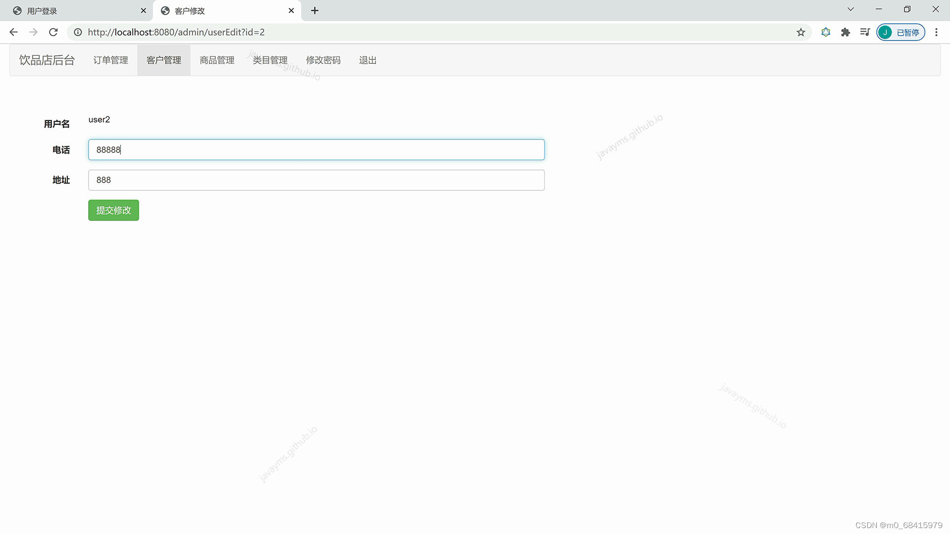Click the 退出 logout link
Viewport: 950px width, 534px height.
[x=368, y=60]
